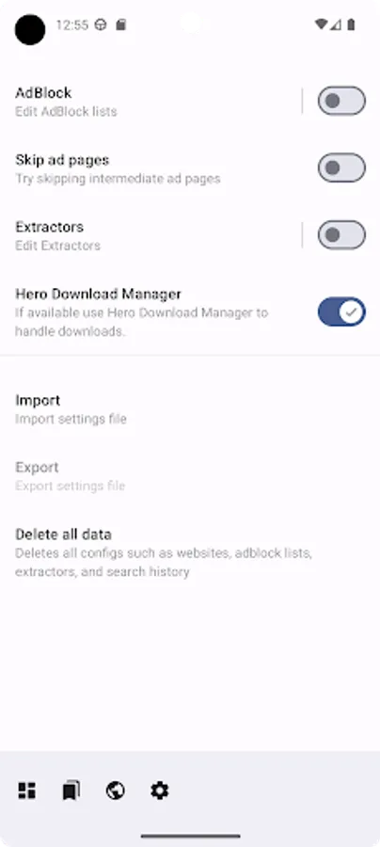Enable the Extractors switch
The height and width of the screenshot is (847, 380).
click(341, 235)
